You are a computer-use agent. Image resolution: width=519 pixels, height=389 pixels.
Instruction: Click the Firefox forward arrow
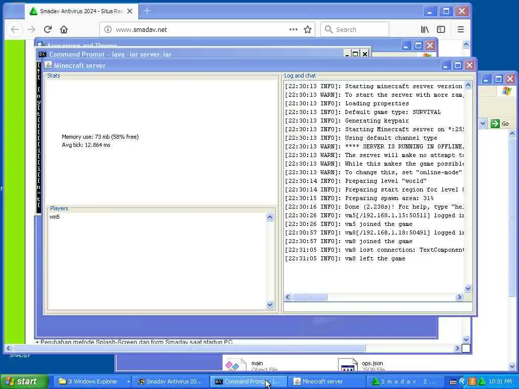[31, 29]
